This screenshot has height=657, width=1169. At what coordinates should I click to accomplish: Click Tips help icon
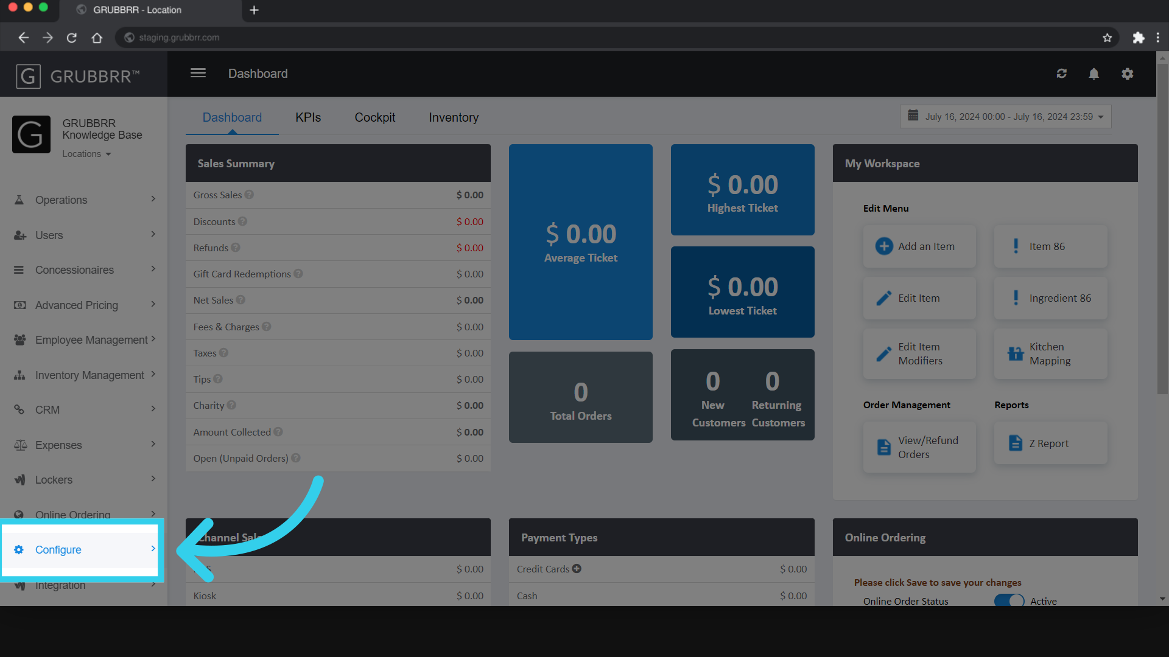[x=218, y=379]
